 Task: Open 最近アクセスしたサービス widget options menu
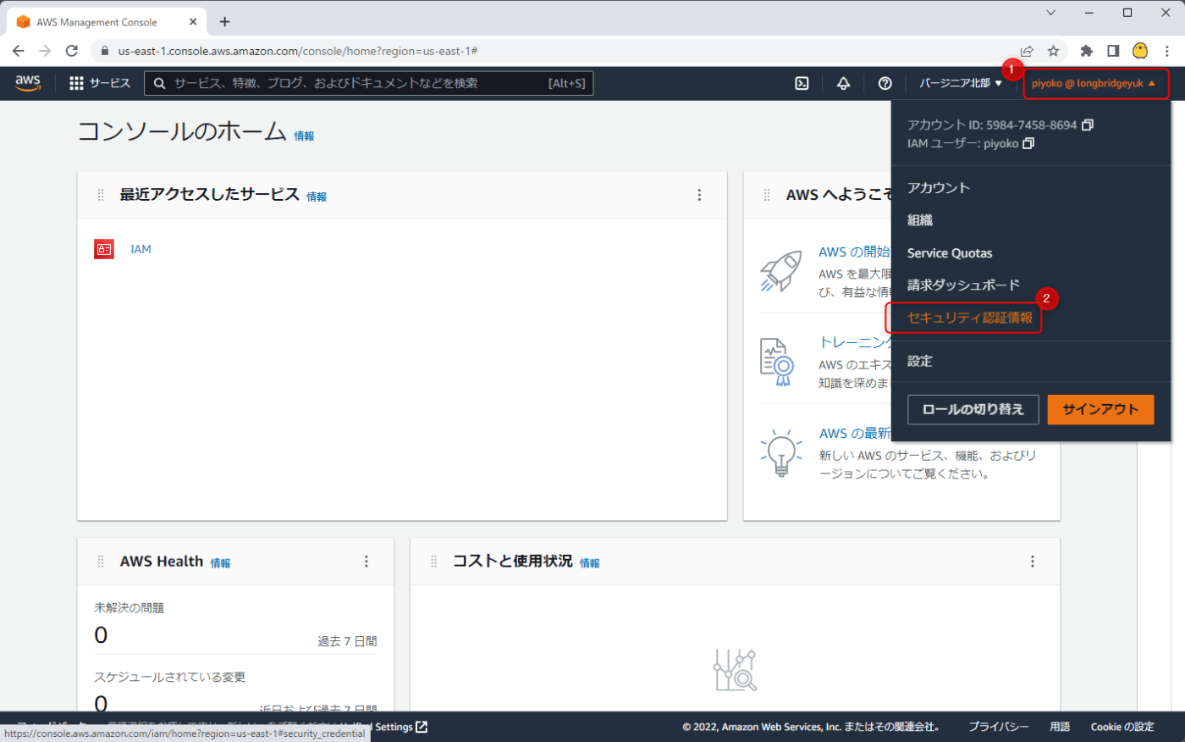[699, 195]
